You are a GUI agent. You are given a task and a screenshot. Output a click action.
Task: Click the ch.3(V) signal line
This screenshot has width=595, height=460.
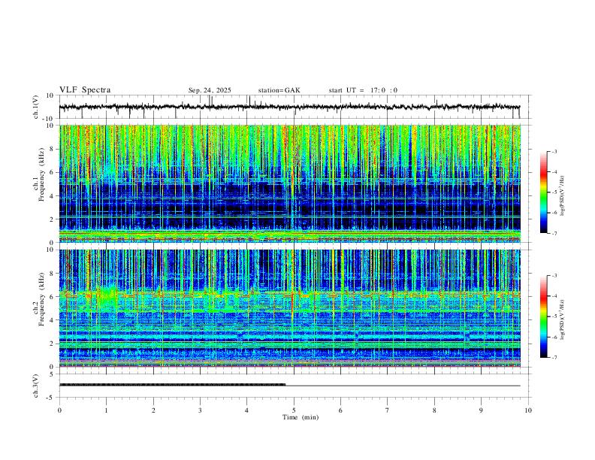click(x=290, y=386)
